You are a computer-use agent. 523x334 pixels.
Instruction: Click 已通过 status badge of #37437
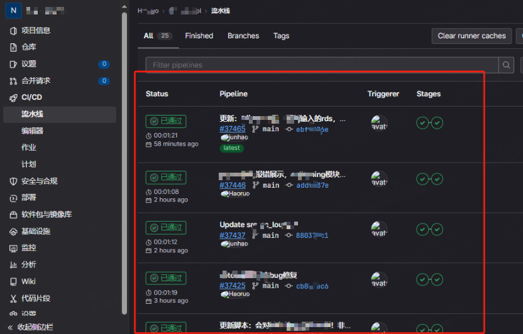click(x=166, y=228)
